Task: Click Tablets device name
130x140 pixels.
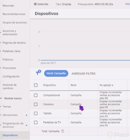Action: pyautogui.click(x=47, y=113)
